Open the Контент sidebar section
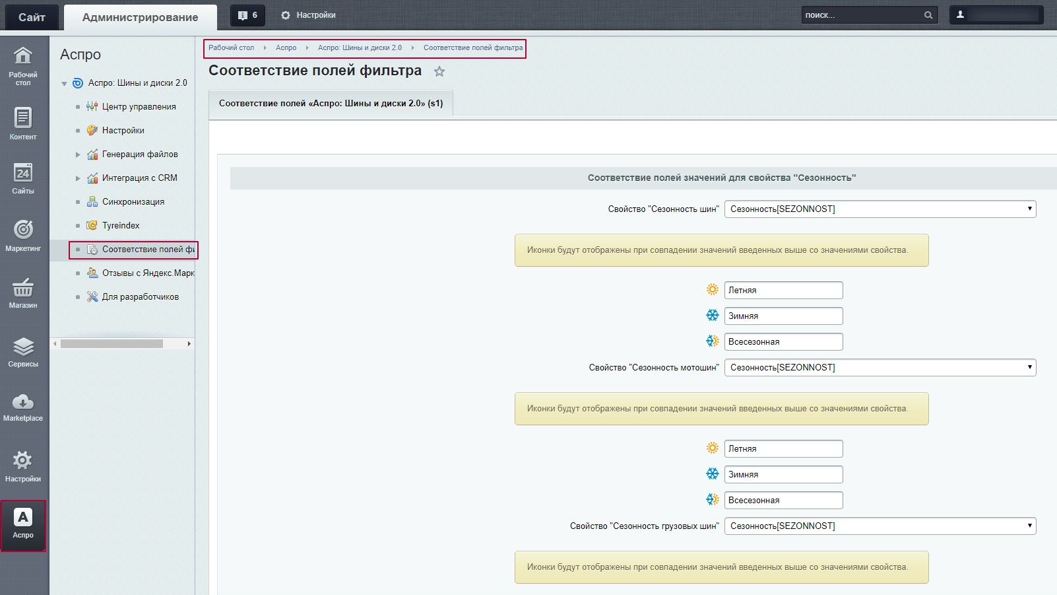 coord(23,123)
